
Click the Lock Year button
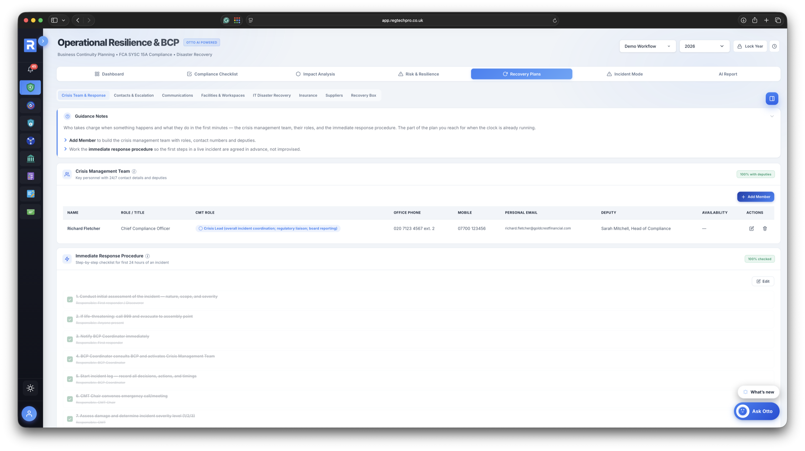tap(750, 46)
